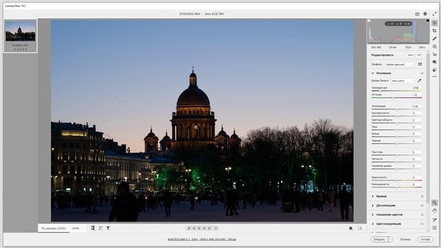Toggle full screen mode icon

pyautogui.click(x=434, y=14)
